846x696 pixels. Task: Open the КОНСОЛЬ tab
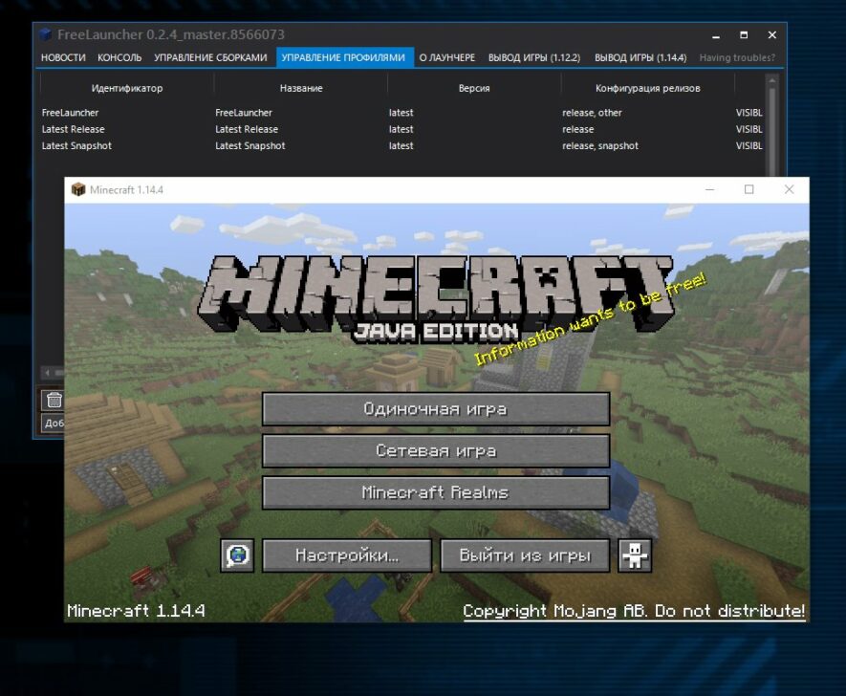(x=119, y=58)
